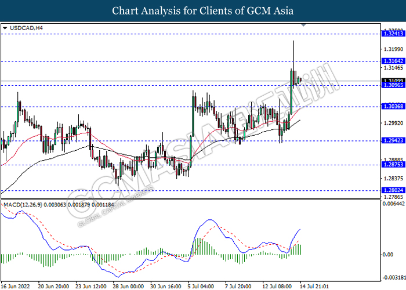Click the 7 Jul 20:00 time label

(x=238, y=287)
